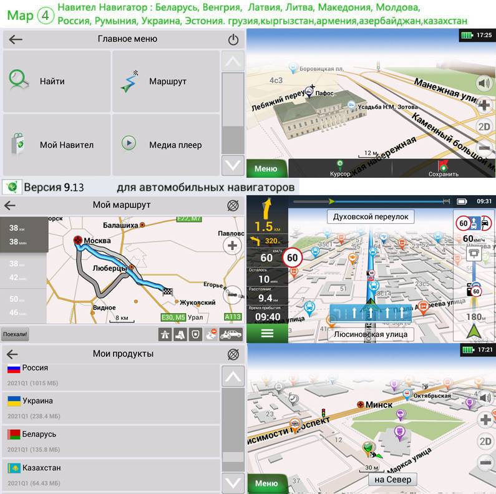The height and width of the screenshot is (494, 496).
Task: Click the vehicle type icon beside Поехали! toolbar
Action: tap(231, 334)
